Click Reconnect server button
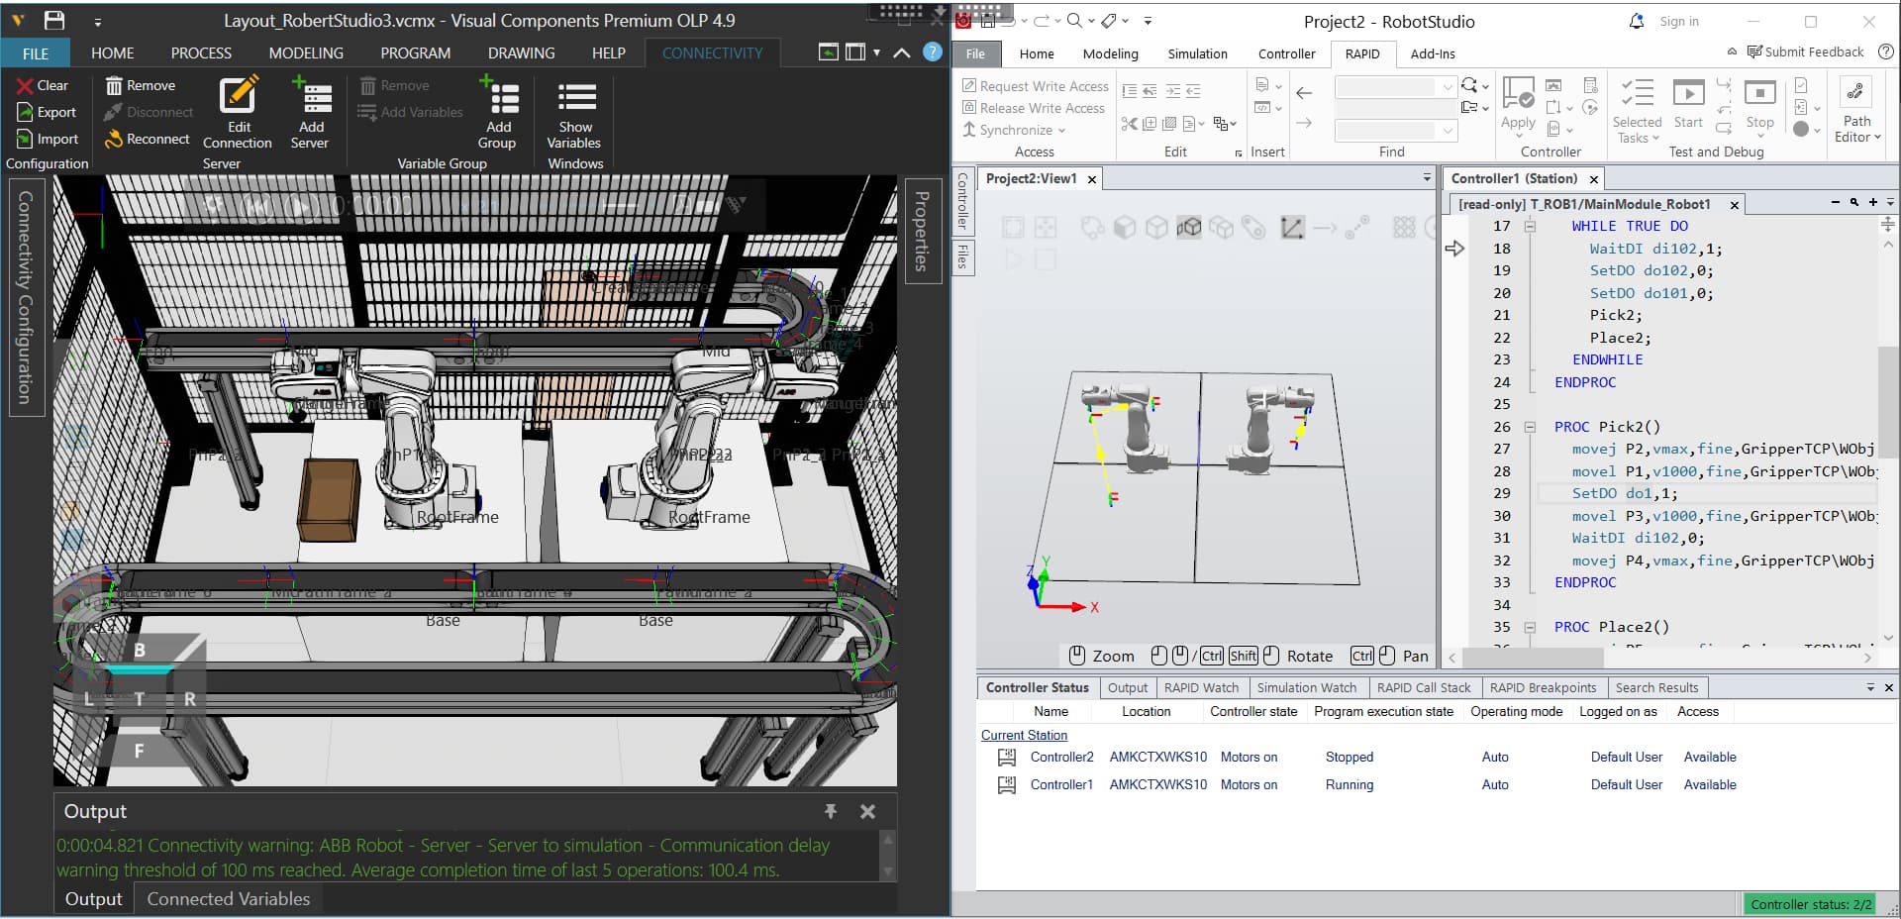 click(147, 140)
